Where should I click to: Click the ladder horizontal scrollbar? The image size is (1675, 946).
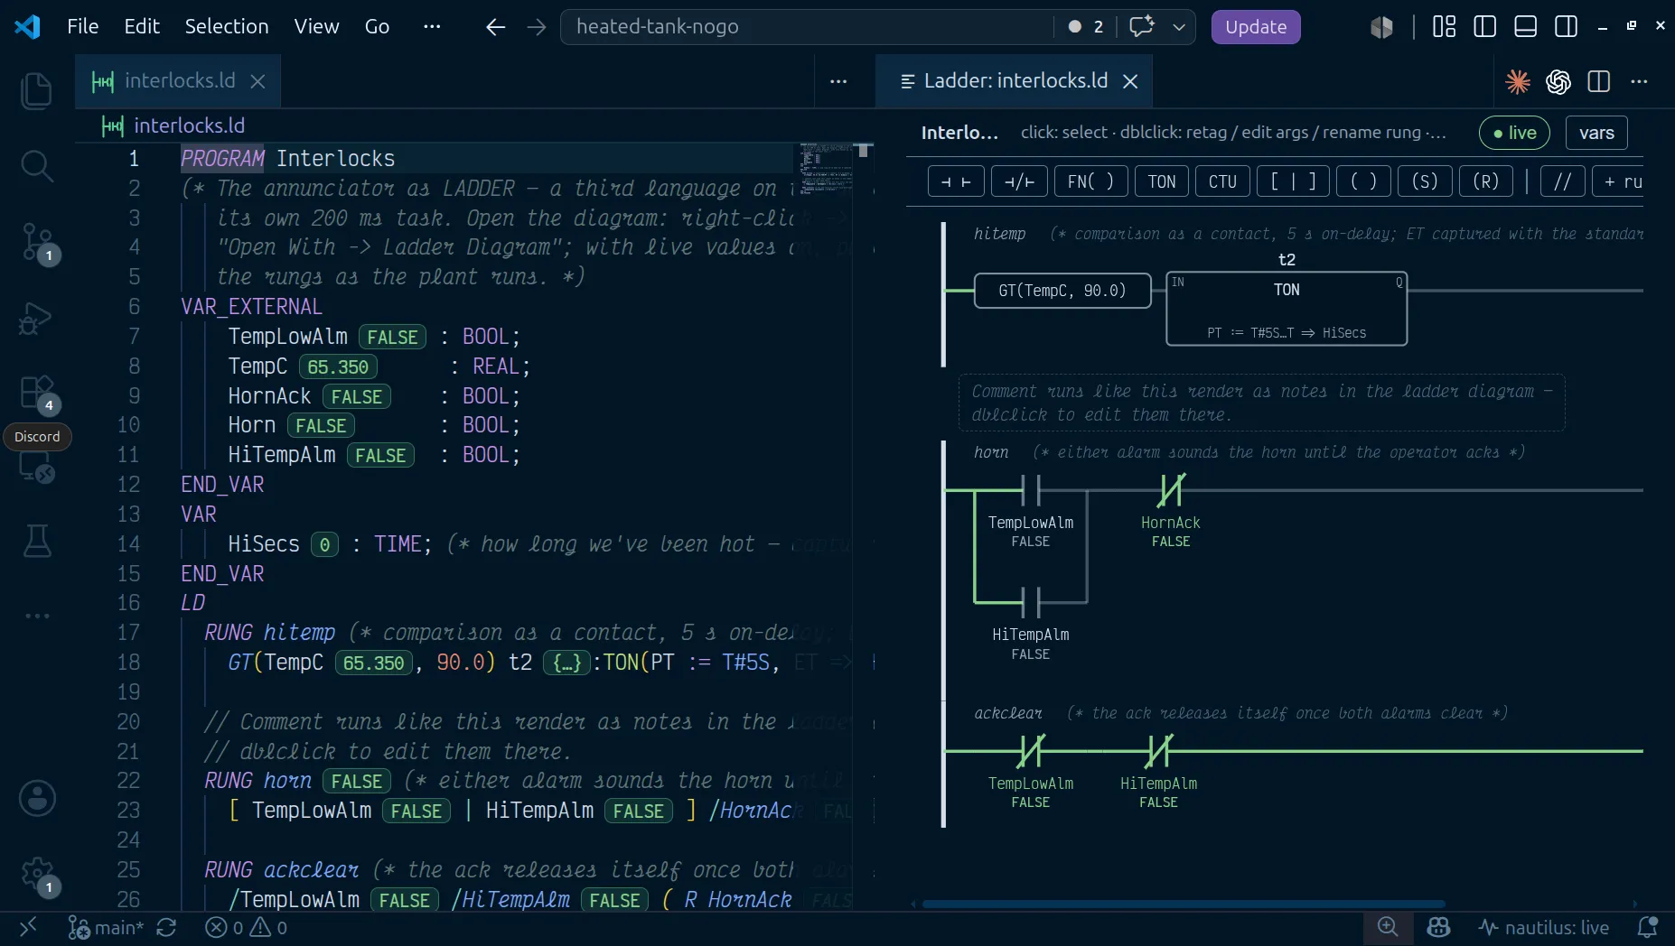pyautogui.click(x=1184, y=904)
